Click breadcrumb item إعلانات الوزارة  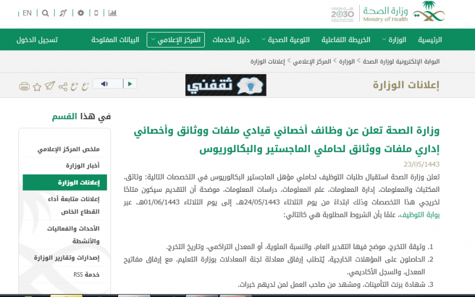click(x=268, y=62)
